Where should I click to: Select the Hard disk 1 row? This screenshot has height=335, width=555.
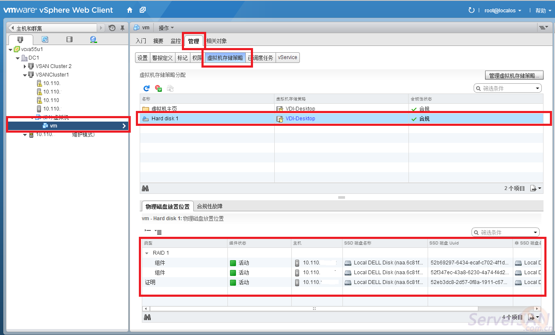(x=342, y=119)
